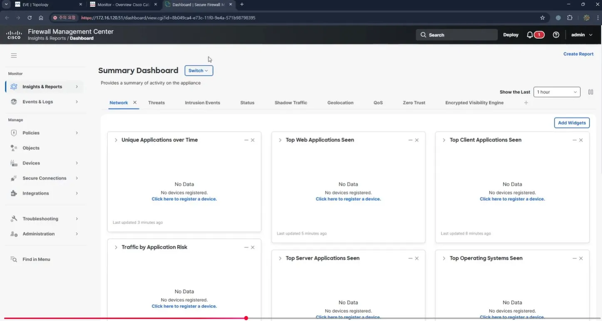This screenshot has width=602, height=321.
Task: Open the Troubleshooting menu
Action: (x=44, y=219)
